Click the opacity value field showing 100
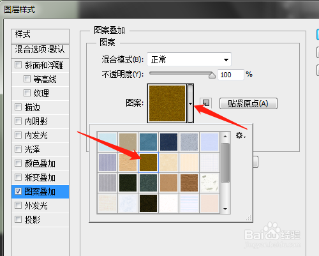Screen dimensions: 319x256 pyautogui.click(x=231, y=75)
